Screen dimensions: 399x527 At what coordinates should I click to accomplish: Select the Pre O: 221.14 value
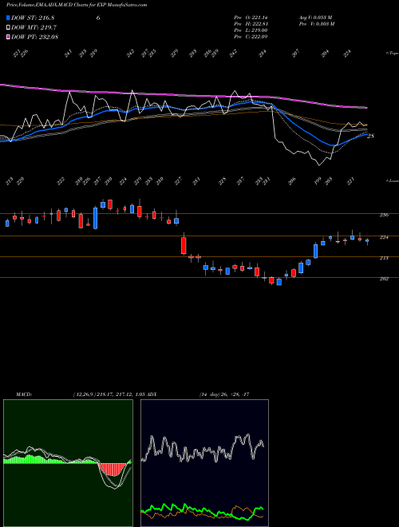click(x=251, y=18)
